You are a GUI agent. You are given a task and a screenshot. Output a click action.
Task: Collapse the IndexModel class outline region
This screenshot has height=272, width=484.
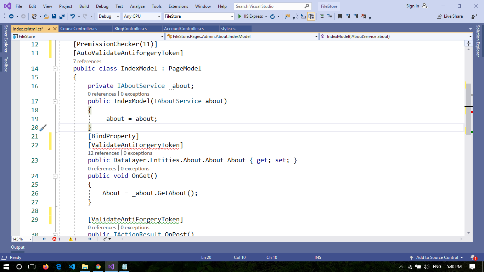click(x=55, y=69)
